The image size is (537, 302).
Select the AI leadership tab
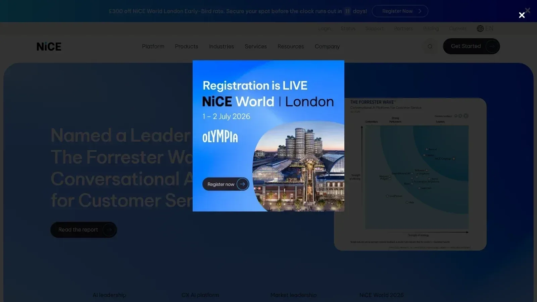click(109, 295)
